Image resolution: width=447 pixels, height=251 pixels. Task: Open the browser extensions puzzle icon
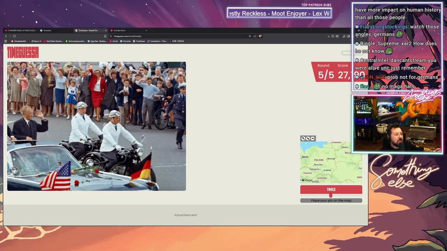click(x=333, y=36)
